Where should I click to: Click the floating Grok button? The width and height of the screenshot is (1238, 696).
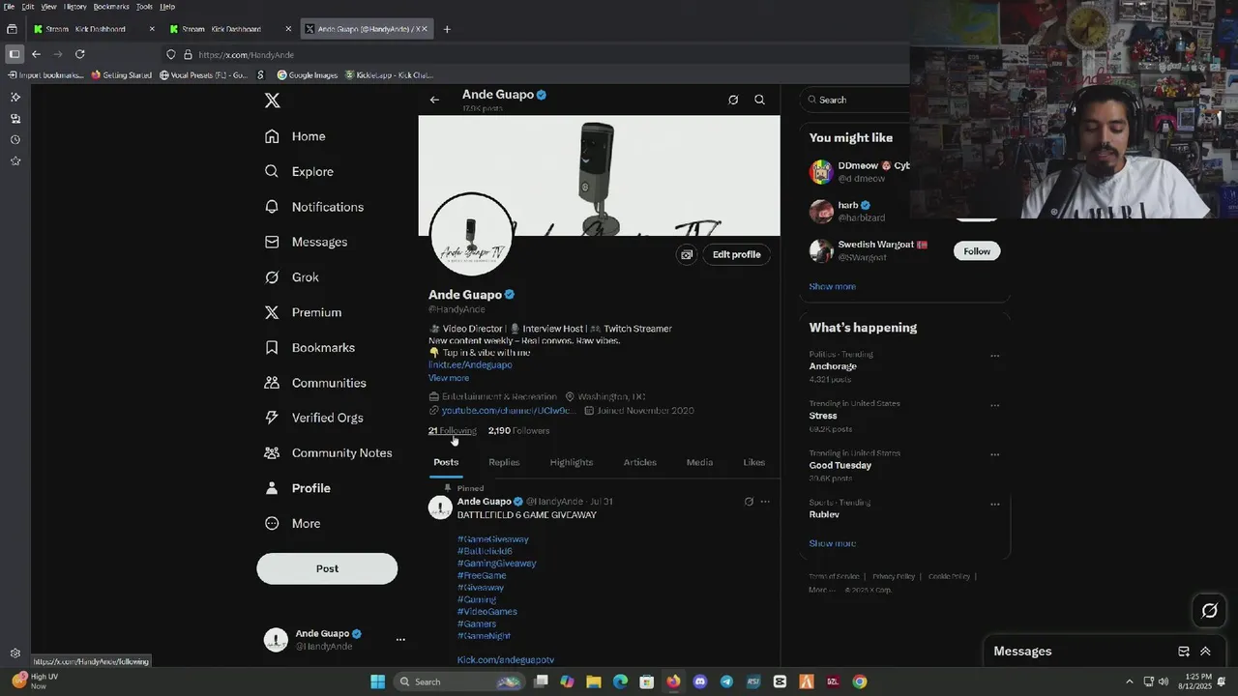[1209, 610]
